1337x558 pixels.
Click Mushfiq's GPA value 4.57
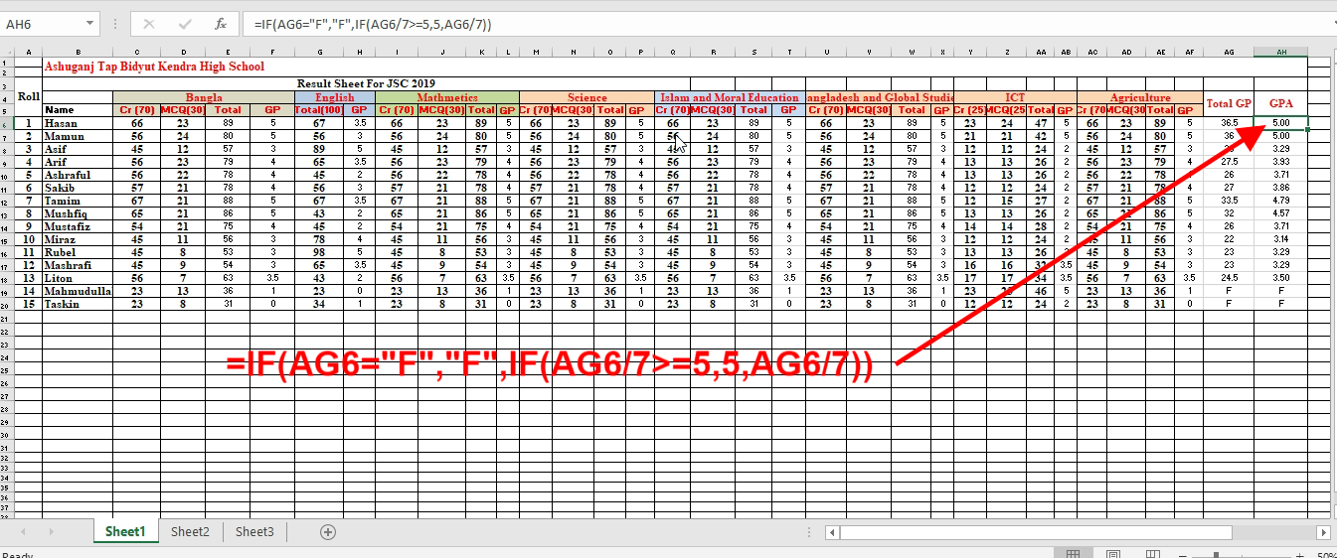[1281, 213]
